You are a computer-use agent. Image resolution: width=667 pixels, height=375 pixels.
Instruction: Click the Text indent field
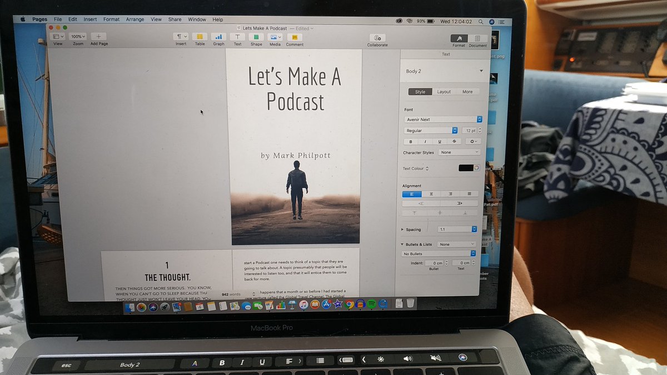tap(461, 263)
